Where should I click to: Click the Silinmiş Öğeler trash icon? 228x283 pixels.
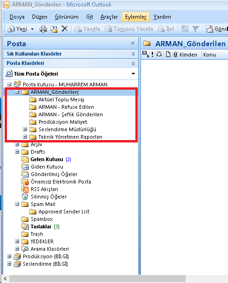[x=25, y=197]
